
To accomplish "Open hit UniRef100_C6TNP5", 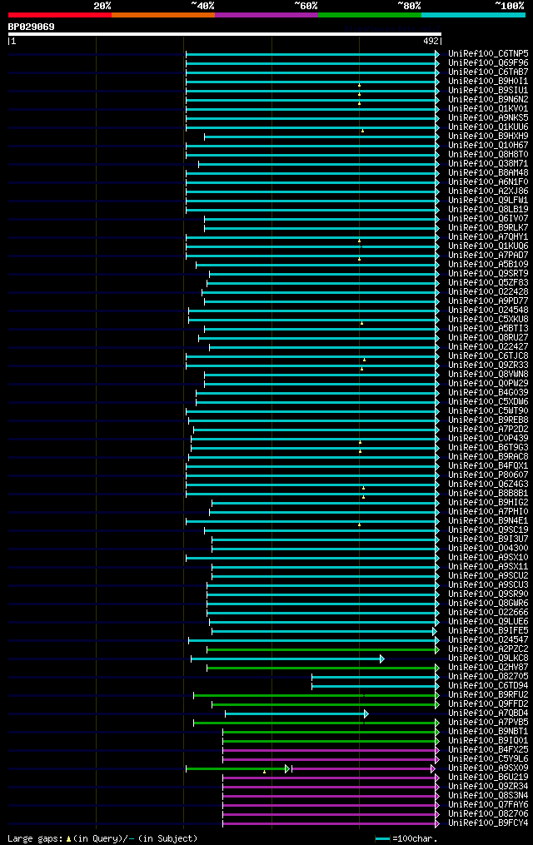I will (488, 54).
